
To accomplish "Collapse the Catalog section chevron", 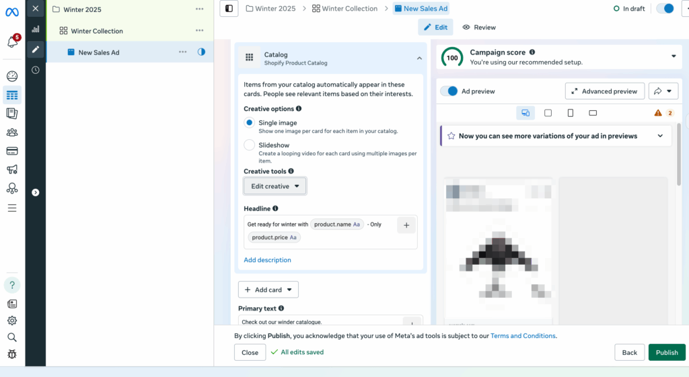I will (419, 58).
